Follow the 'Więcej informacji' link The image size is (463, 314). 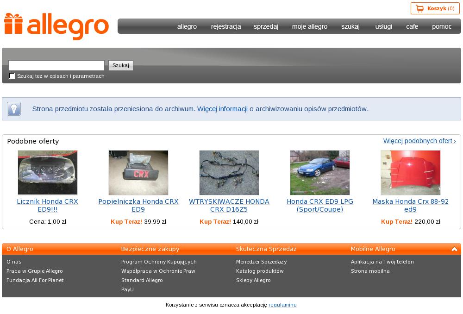click(222, 109)
